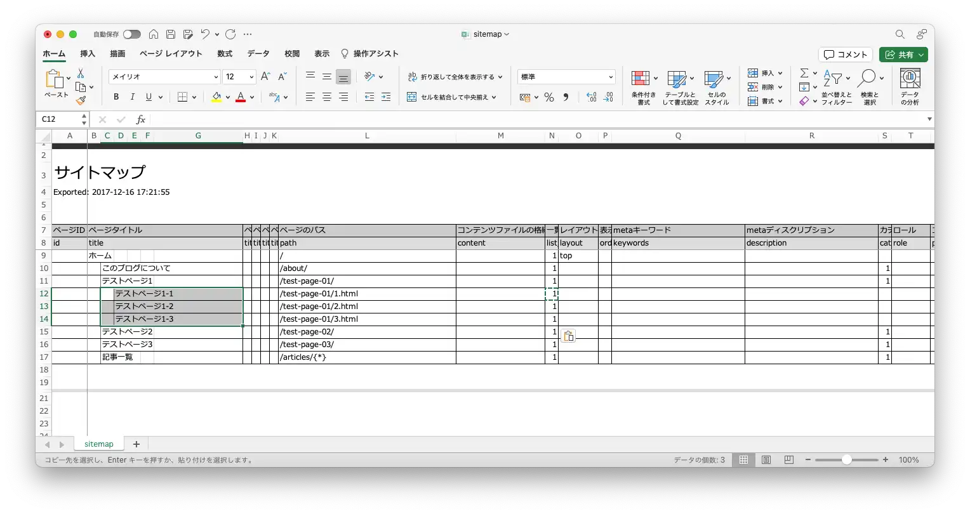Screen dimensions: 970x514
Task: Open the font name dropdown
Action: point(216,77)
